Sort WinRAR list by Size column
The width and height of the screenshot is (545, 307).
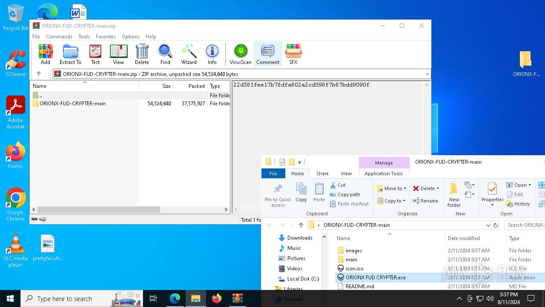click(x=156, y=86)
